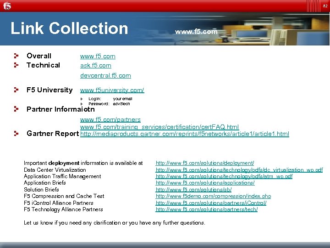Click the small bullet before Login
The width and height of the screenshot is (330, 248).
pyautogui.click(x=82, y=99)
